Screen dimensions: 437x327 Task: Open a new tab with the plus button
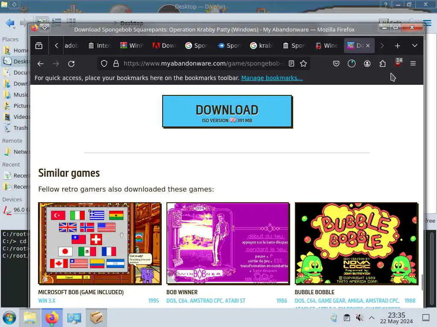click(x=397, y=46)
